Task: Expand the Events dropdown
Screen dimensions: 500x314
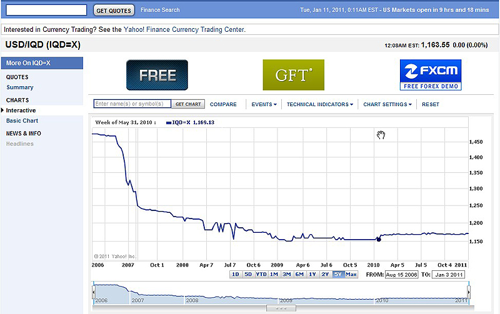Action: click(x=264, y=104)
